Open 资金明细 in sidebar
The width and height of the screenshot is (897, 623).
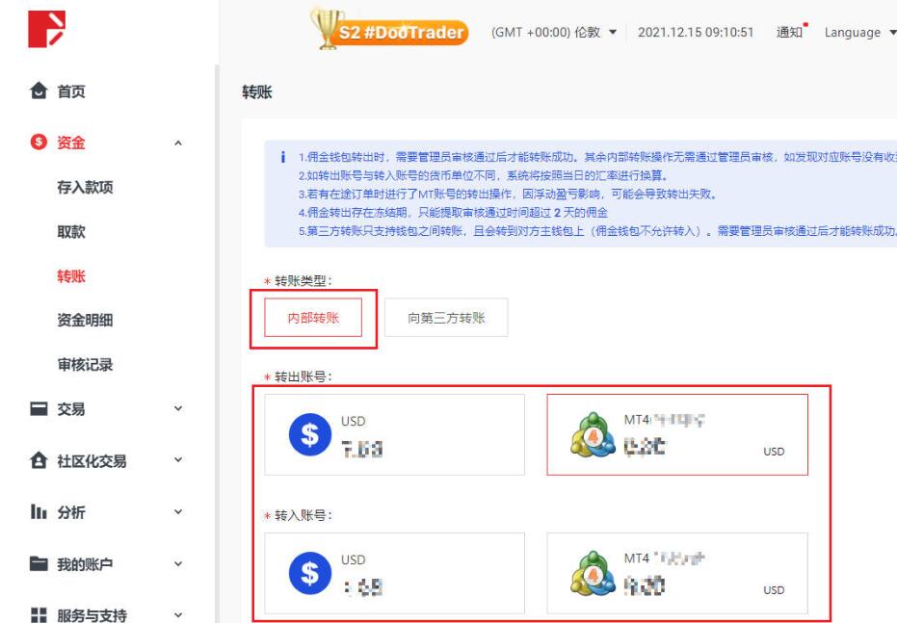(x=85, y=321)
